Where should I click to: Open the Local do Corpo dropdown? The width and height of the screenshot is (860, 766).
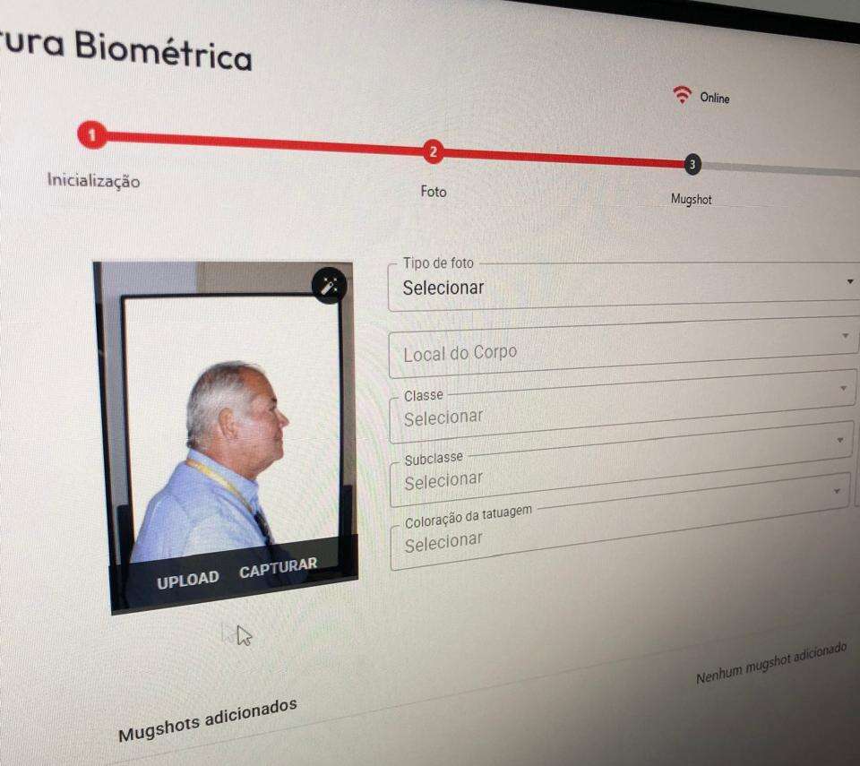(623, 349)
